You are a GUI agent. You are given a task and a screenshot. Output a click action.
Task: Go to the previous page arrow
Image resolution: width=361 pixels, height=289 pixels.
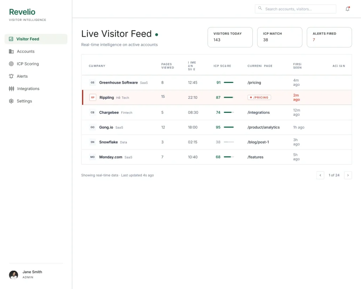320,175
